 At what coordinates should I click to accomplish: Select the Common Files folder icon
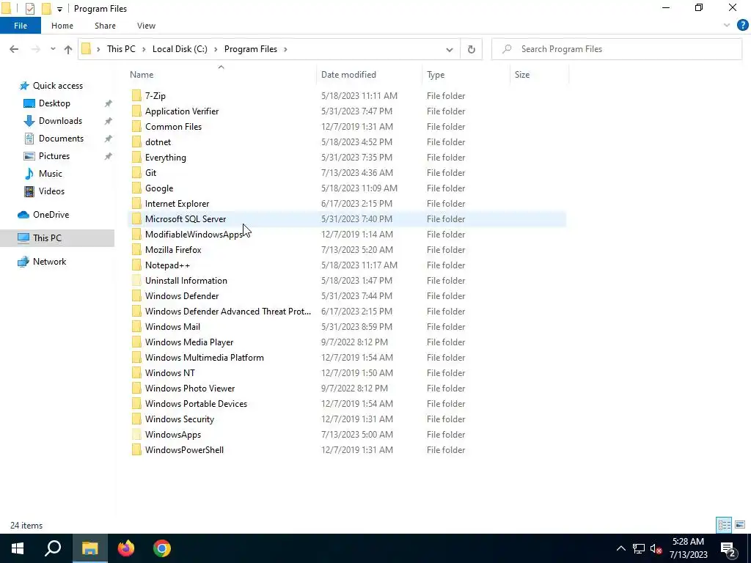click(x=136, y=126)
